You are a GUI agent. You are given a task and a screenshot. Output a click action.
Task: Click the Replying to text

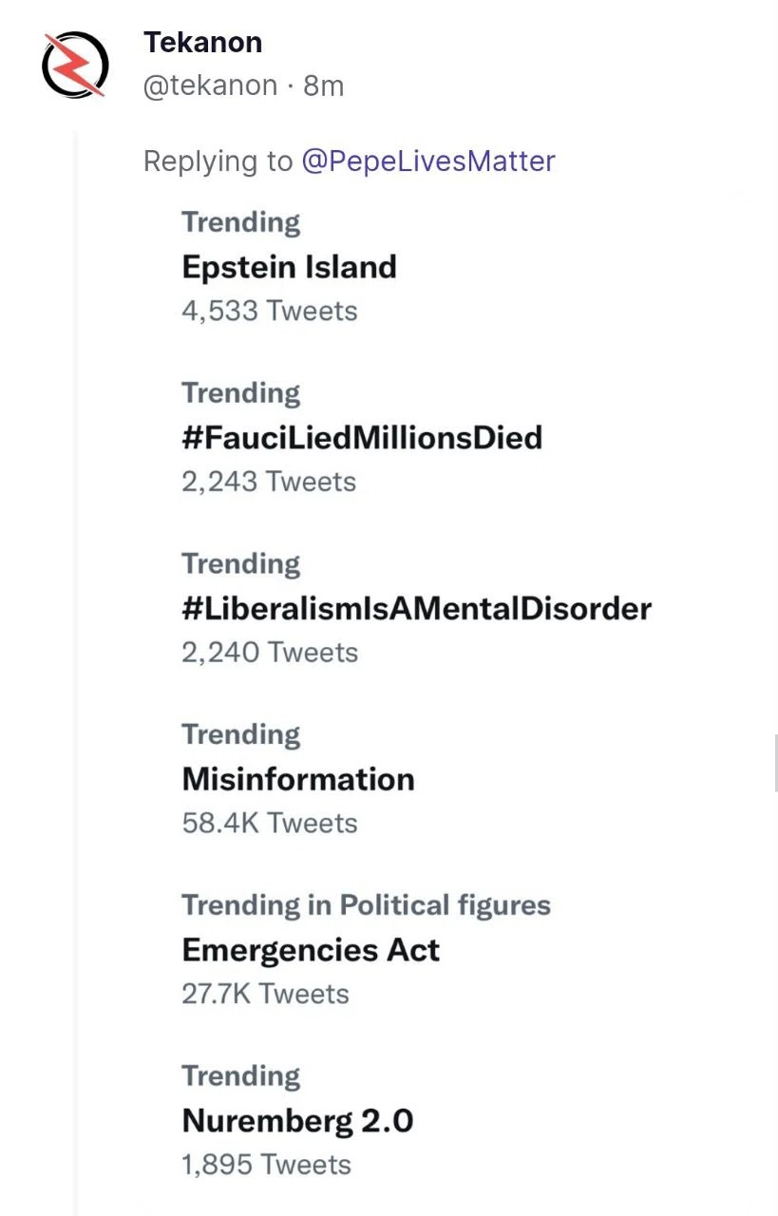pos(218,161)
